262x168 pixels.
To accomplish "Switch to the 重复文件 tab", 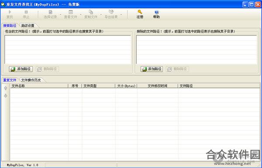I will [10, 80].
